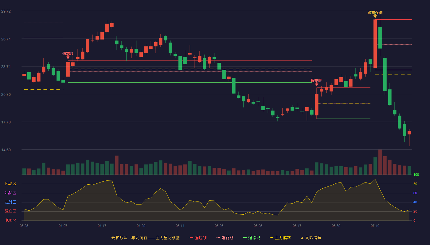Click the second 假龙吟 red arrow marker

[317, 84]
